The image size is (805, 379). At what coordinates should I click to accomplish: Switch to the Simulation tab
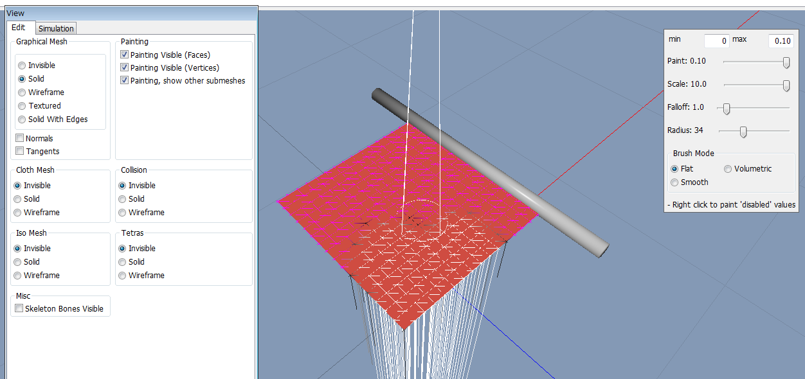click(x=56, y=28)
